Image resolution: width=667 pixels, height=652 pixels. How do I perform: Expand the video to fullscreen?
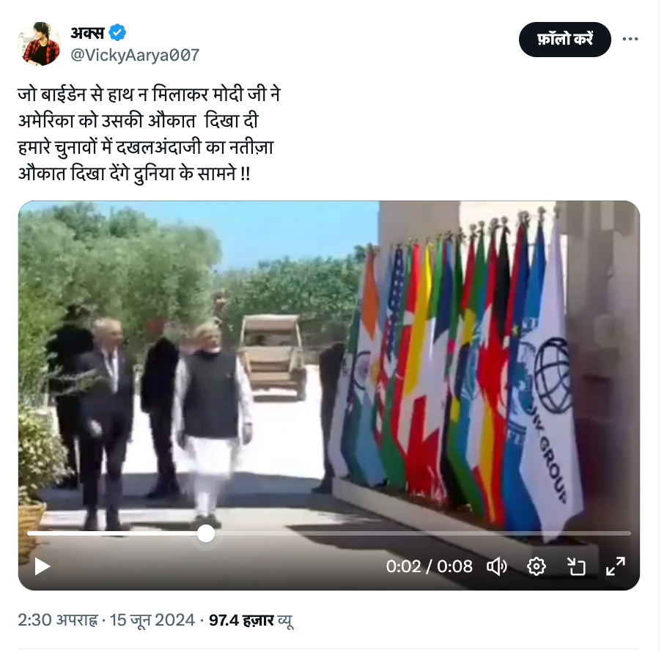tap(616, 566)
